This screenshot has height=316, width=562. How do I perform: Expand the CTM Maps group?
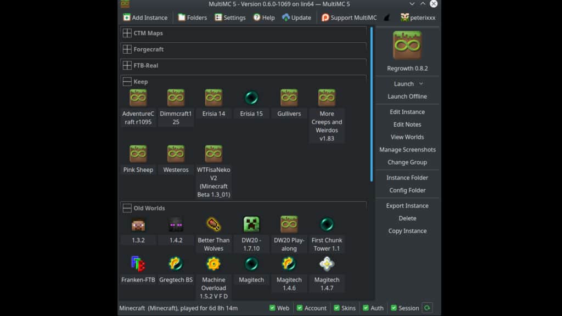127,33
